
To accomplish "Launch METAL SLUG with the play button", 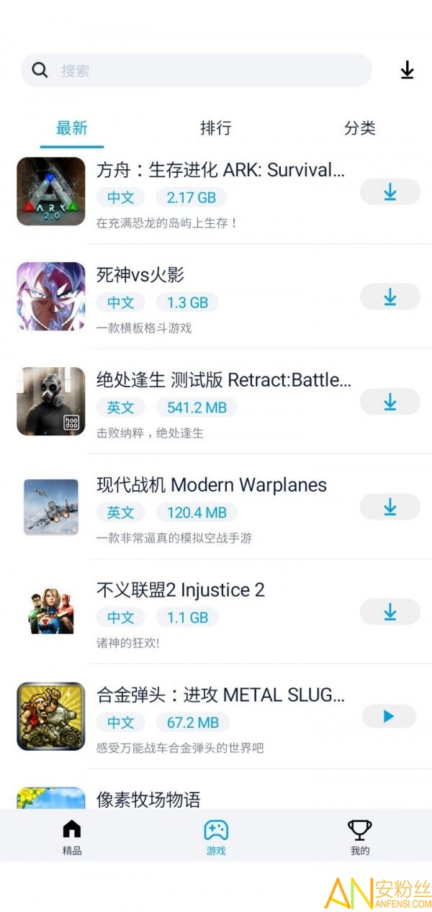I will 389,716.
